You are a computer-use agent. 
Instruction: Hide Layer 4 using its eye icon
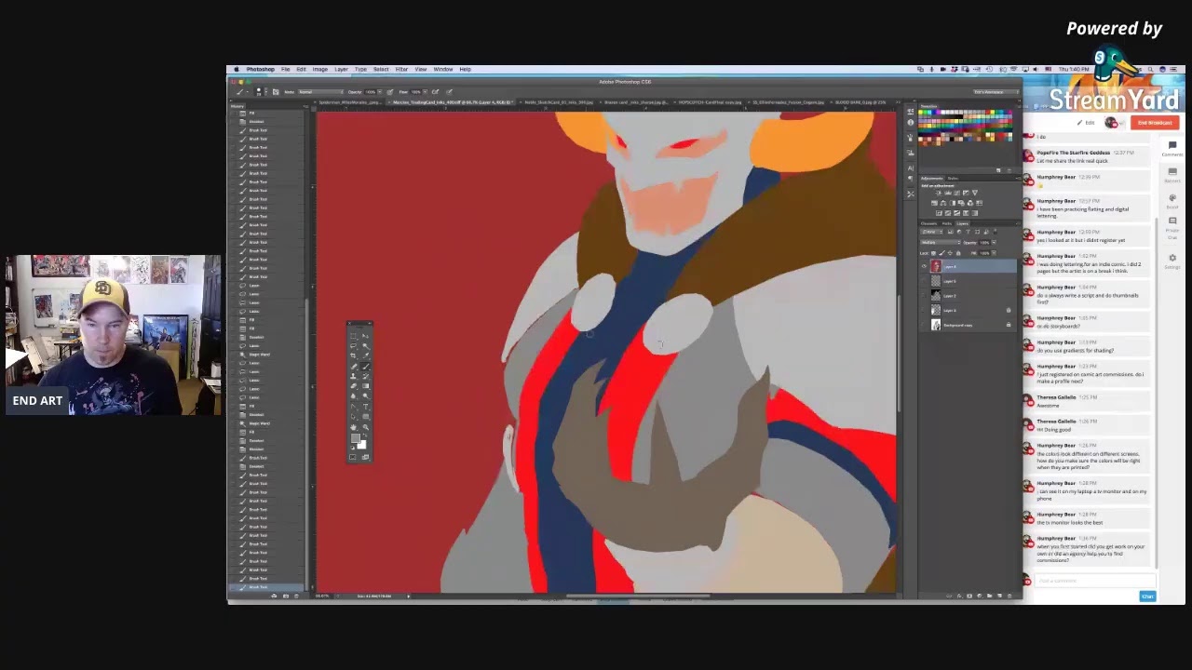click(x=924, y=267)
